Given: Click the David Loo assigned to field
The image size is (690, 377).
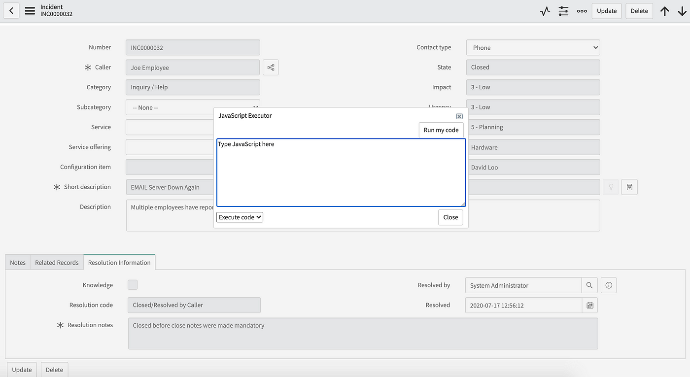Looking at the screenshot, I should [534, 167].
